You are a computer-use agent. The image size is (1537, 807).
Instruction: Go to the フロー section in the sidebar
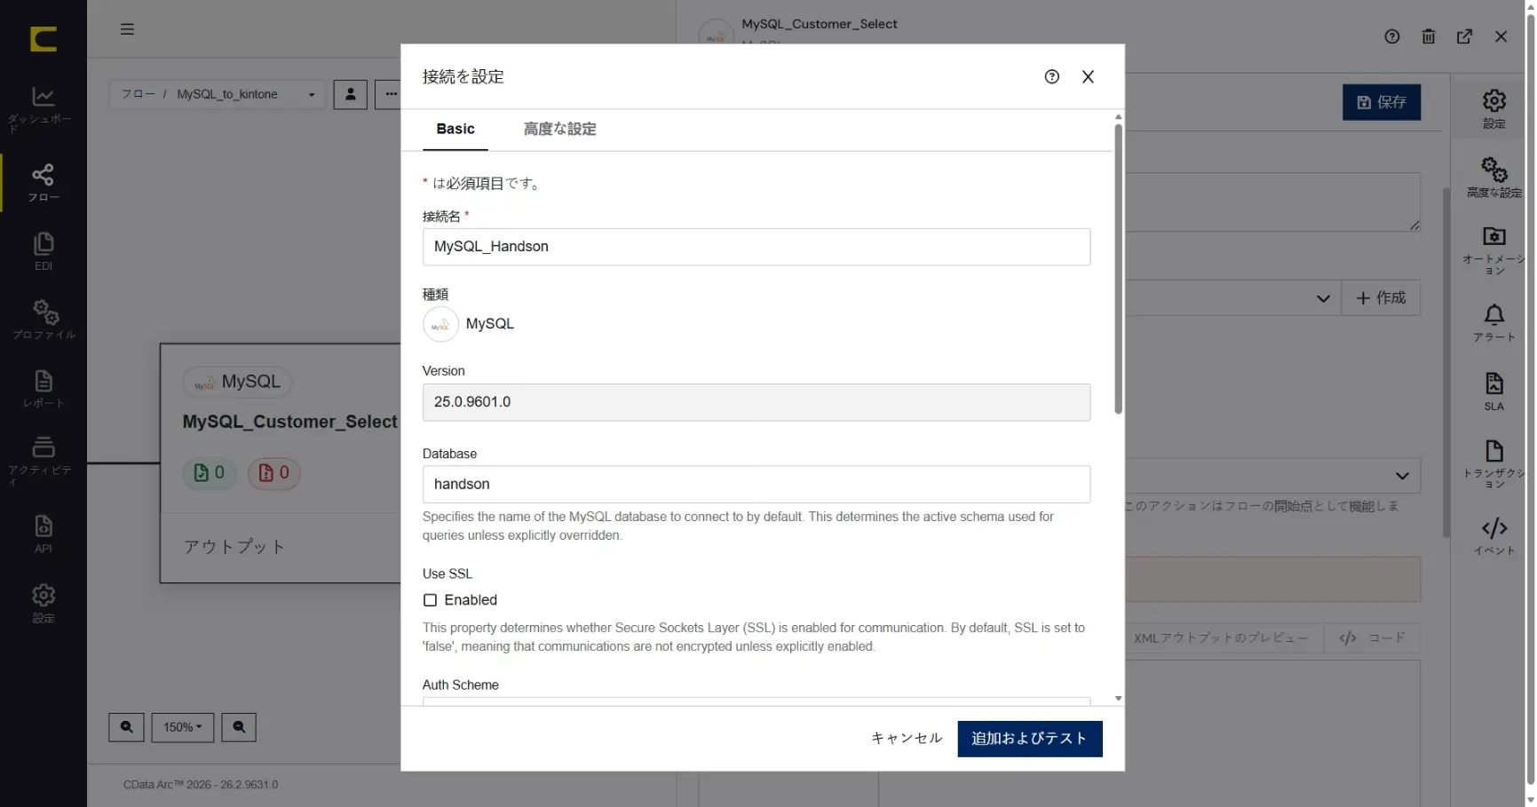pos(43,183)
